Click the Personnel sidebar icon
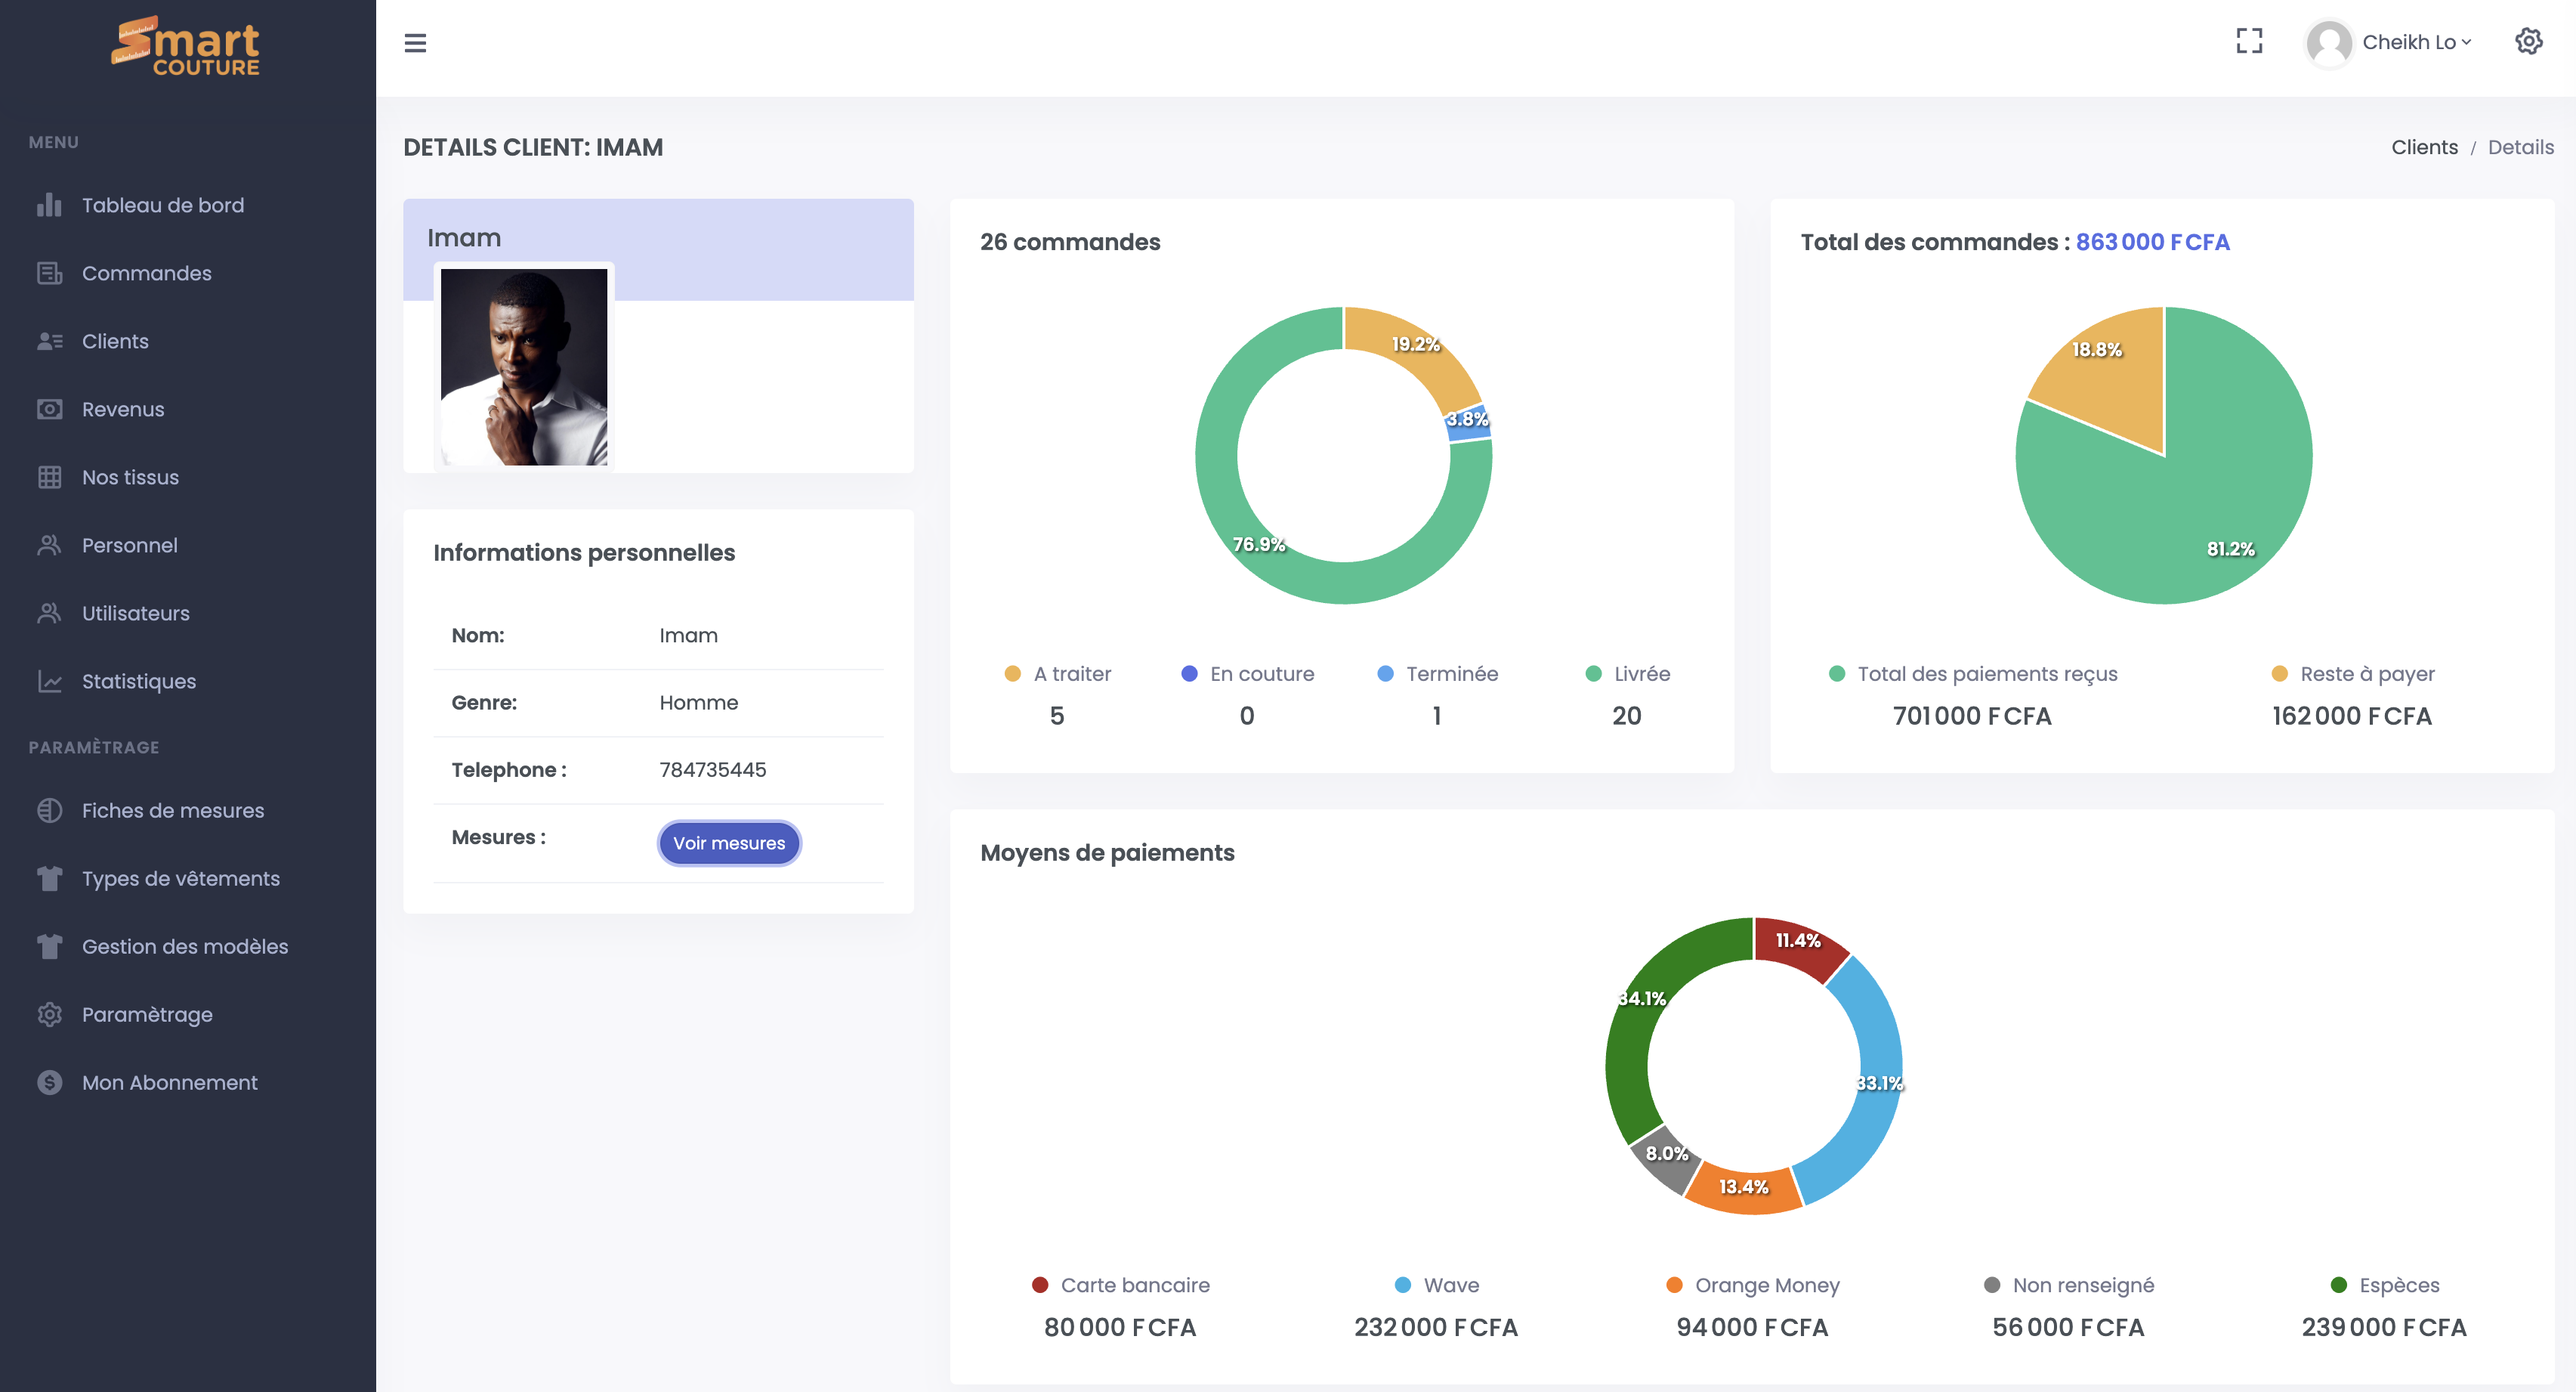2576x1392 pixels. 48,545
